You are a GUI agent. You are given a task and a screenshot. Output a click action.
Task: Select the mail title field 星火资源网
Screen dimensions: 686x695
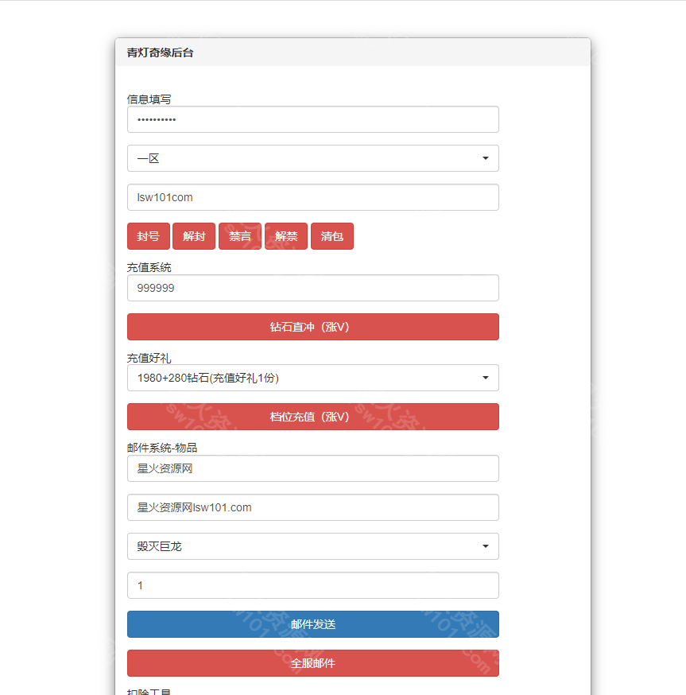tap(312, 468)
